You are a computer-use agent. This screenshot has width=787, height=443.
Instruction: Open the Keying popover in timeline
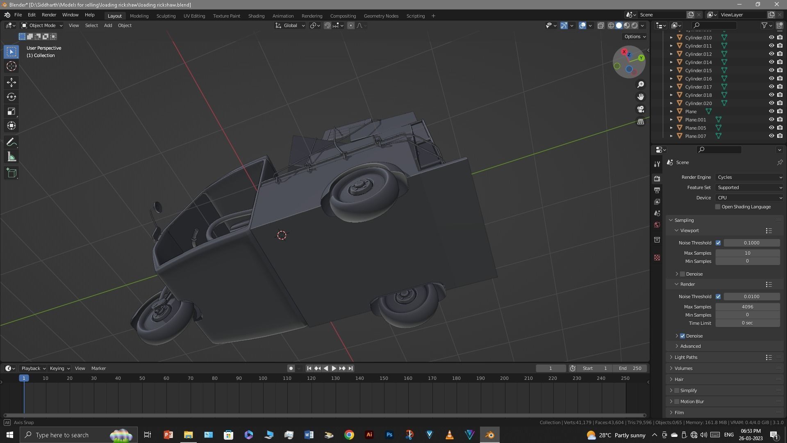(59, 368)
